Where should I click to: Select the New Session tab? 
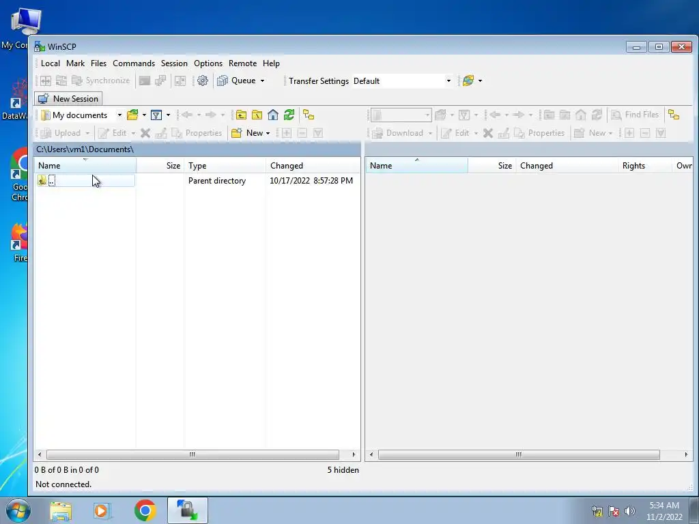coord(68,98)
